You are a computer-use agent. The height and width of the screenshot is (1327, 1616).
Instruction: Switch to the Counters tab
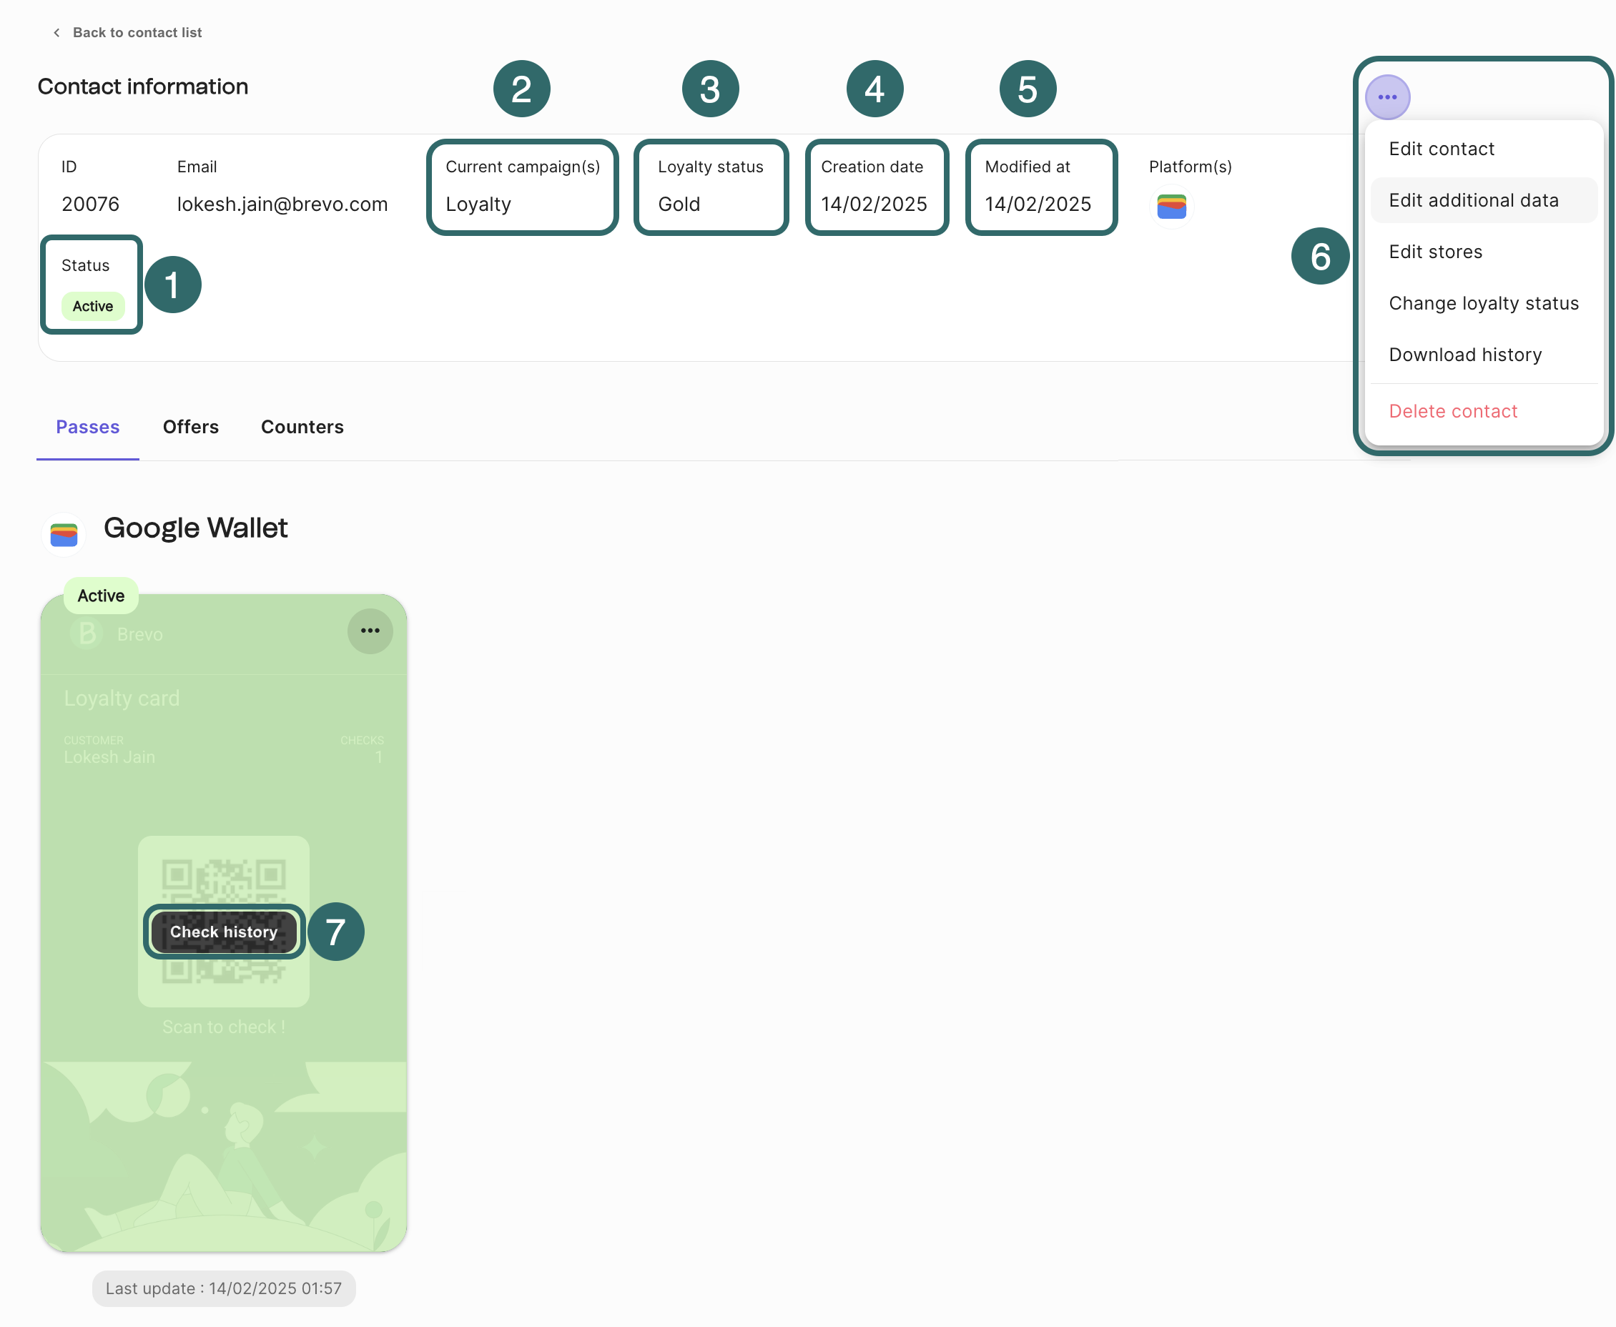pos(302,427)
